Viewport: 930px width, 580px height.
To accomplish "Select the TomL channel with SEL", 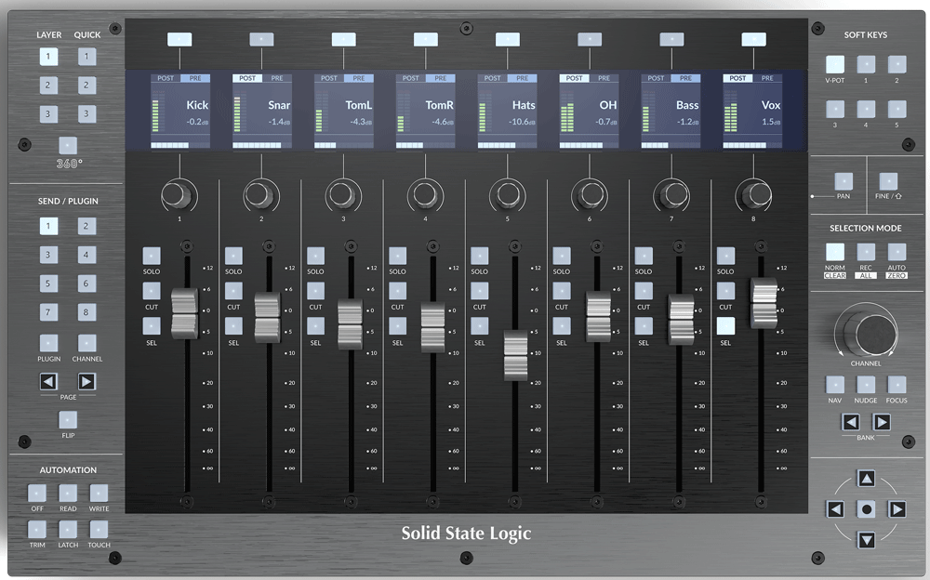I will point(315,325).
